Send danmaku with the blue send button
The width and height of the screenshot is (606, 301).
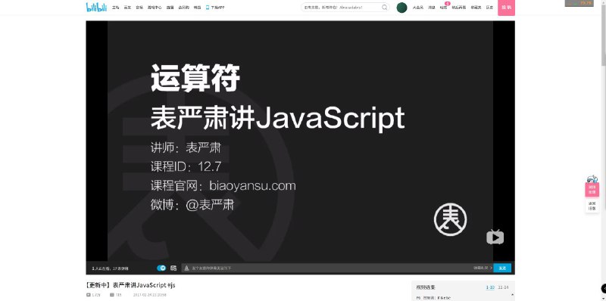[502, 268]
